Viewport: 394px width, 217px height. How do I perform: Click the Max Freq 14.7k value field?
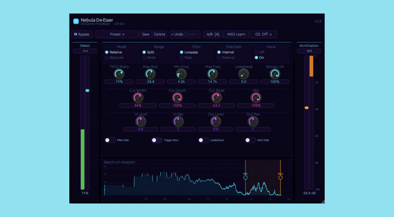(212, 82)
